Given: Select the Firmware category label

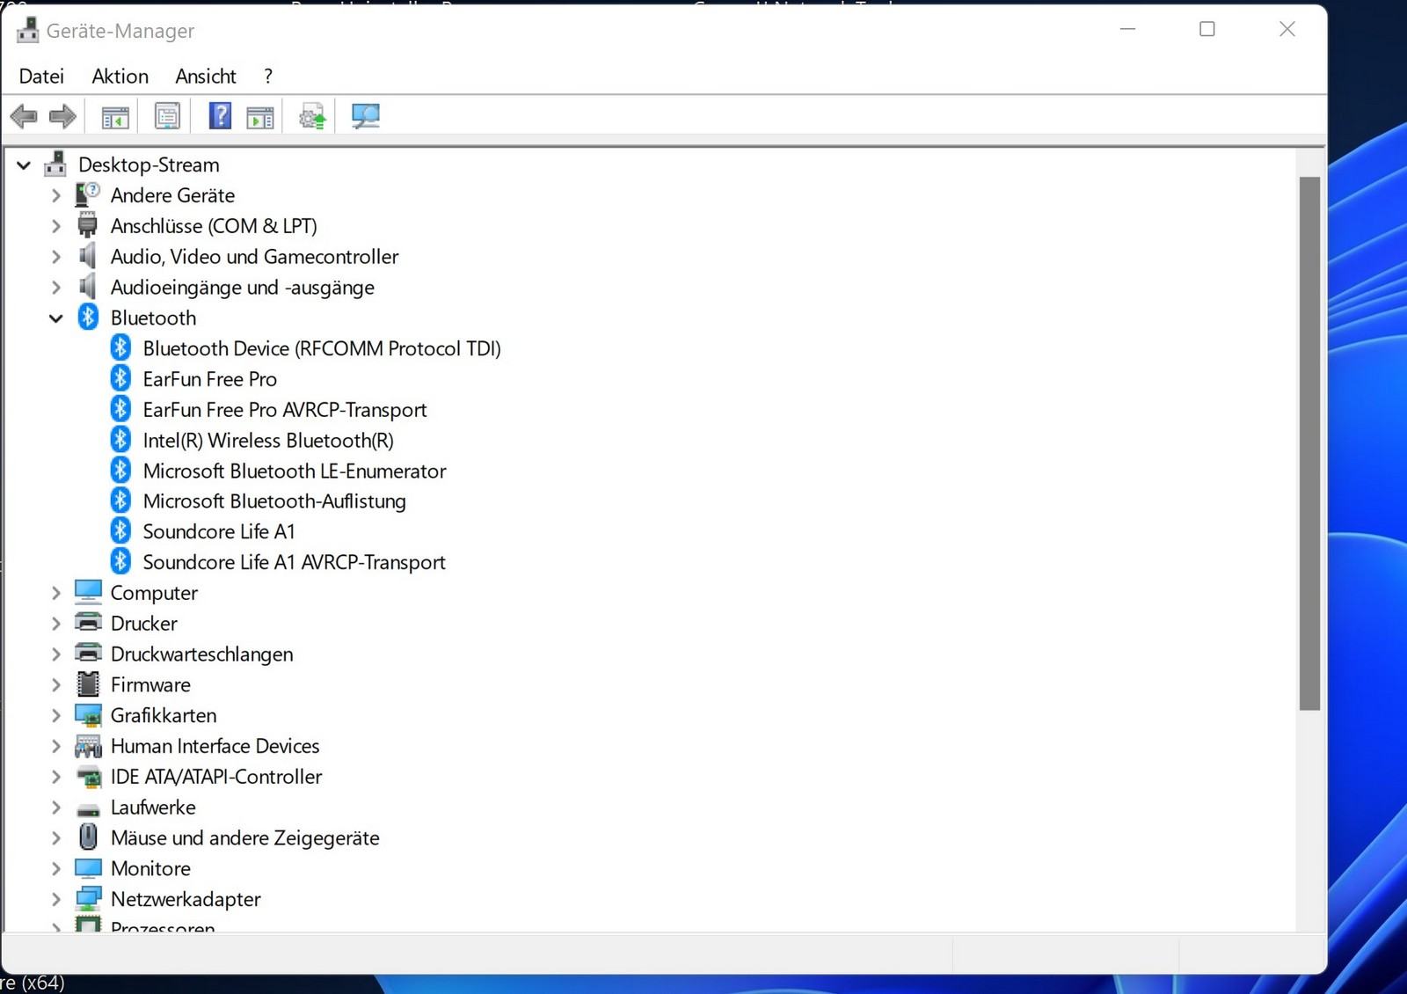Looking at the screenshot, I should click(150, 684).
